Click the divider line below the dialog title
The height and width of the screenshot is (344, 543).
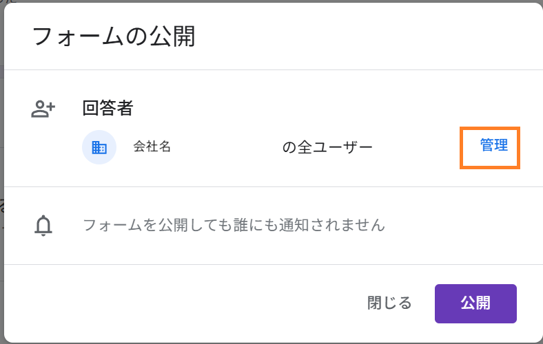click(271, 69)
